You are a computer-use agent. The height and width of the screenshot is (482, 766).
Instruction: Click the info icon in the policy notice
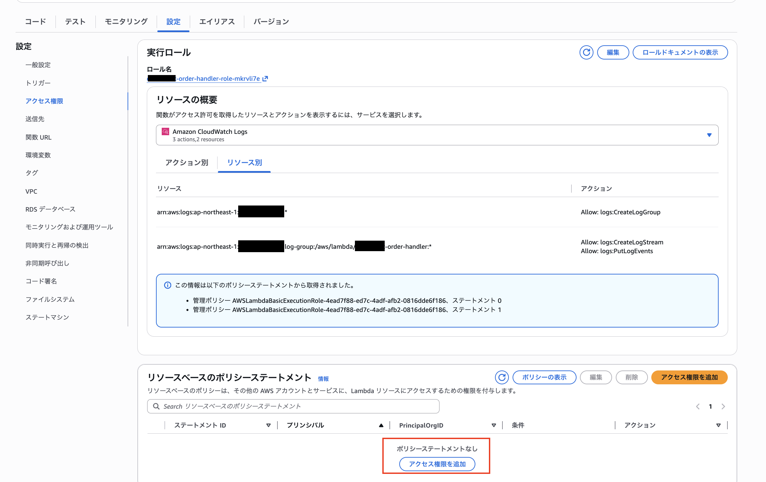(167, 285)
